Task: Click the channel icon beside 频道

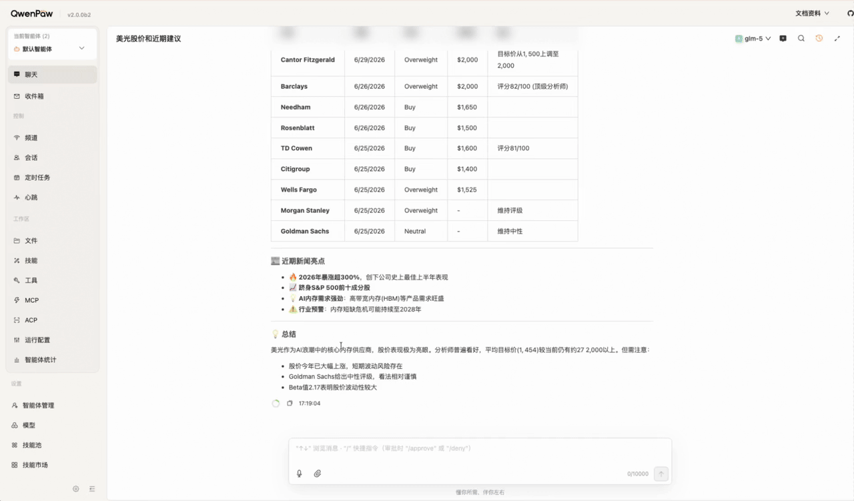Action: click(x=17, y=138)
